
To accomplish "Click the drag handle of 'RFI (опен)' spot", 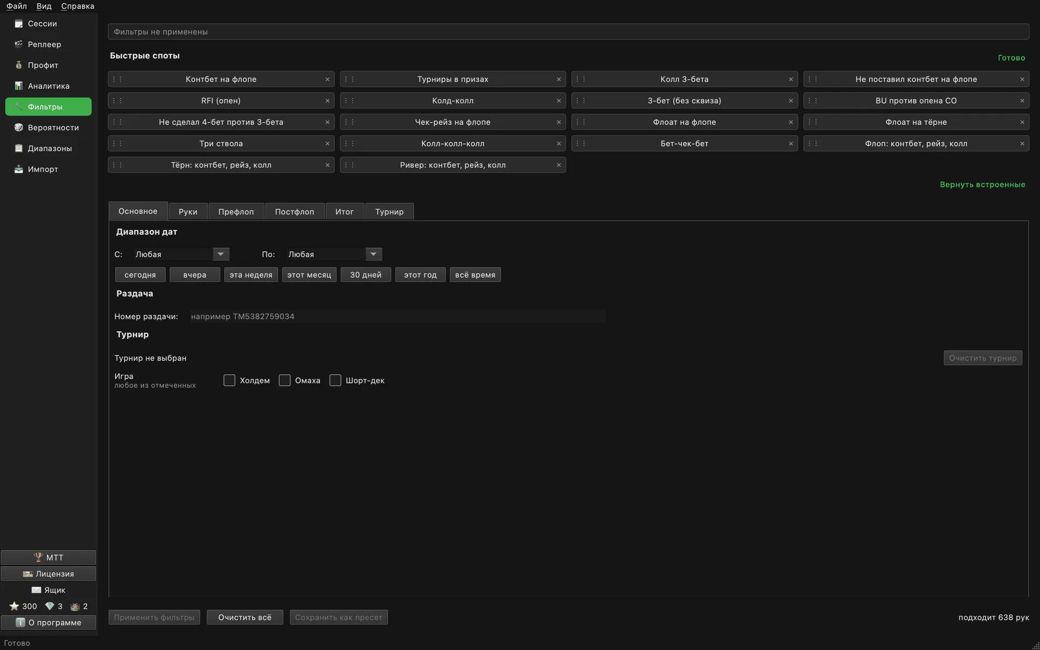I will pos(117,101).
